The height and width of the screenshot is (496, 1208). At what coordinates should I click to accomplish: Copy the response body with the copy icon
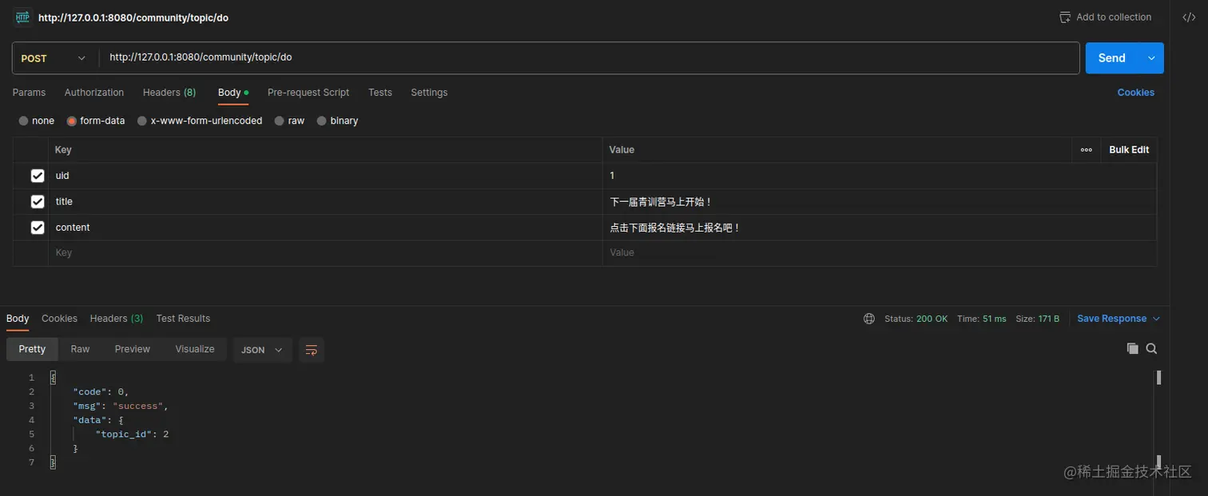click(x=1132, y=348)
